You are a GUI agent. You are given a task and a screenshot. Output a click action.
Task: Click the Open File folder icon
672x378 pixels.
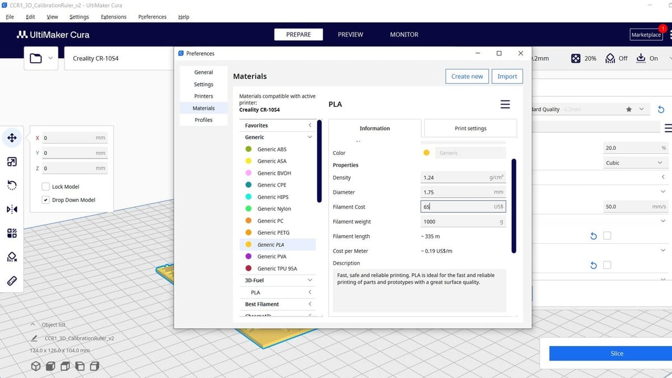(x=36, y=58)
